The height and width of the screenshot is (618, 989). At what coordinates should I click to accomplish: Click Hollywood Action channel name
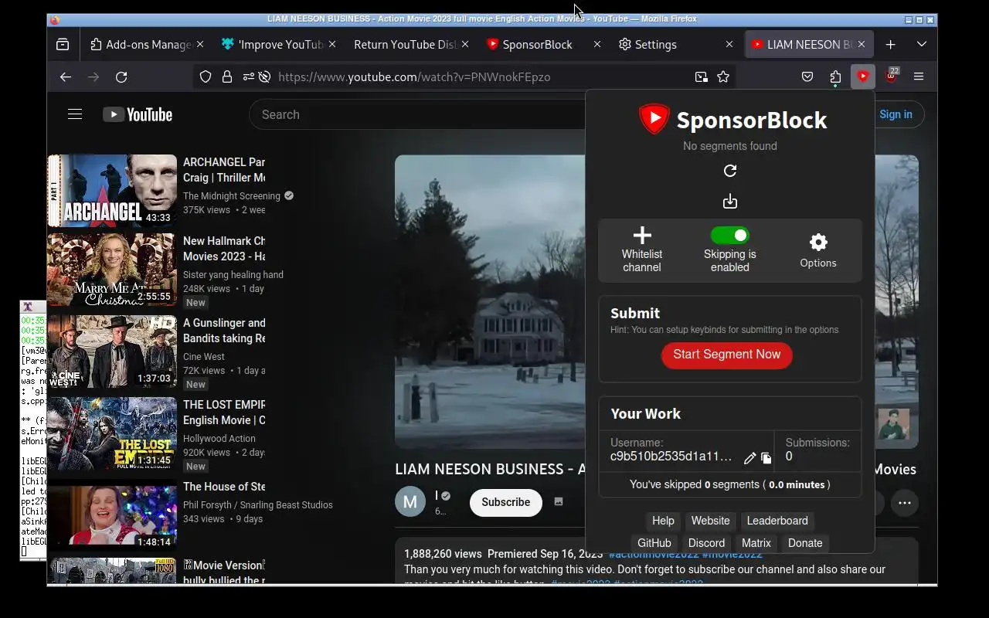click(219, 439)
